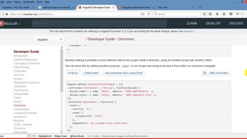The width and height of the screenshot is (247, 139).
Task: Open the Pocket shield icon
Action: (231, 14)
